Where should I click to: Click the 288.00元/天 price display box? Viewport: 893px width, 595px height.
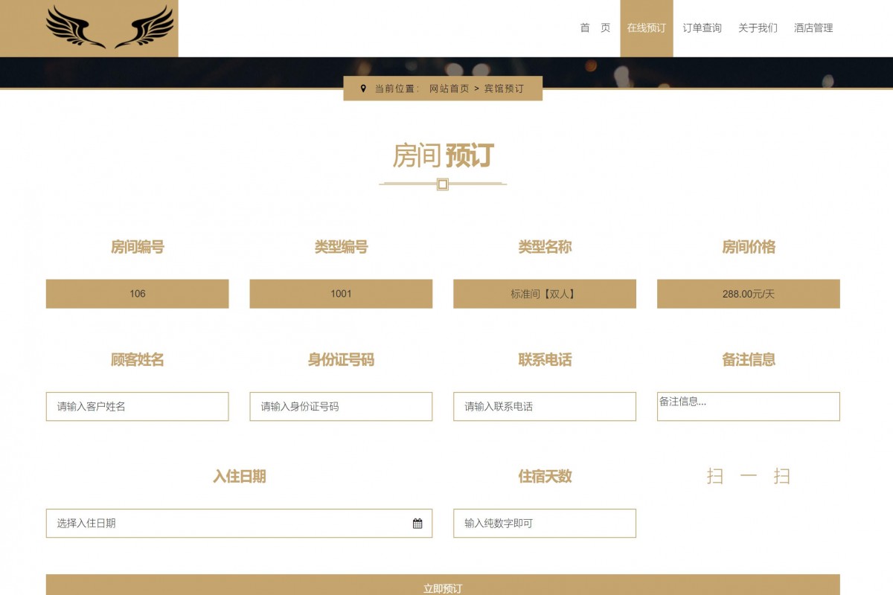747,294
